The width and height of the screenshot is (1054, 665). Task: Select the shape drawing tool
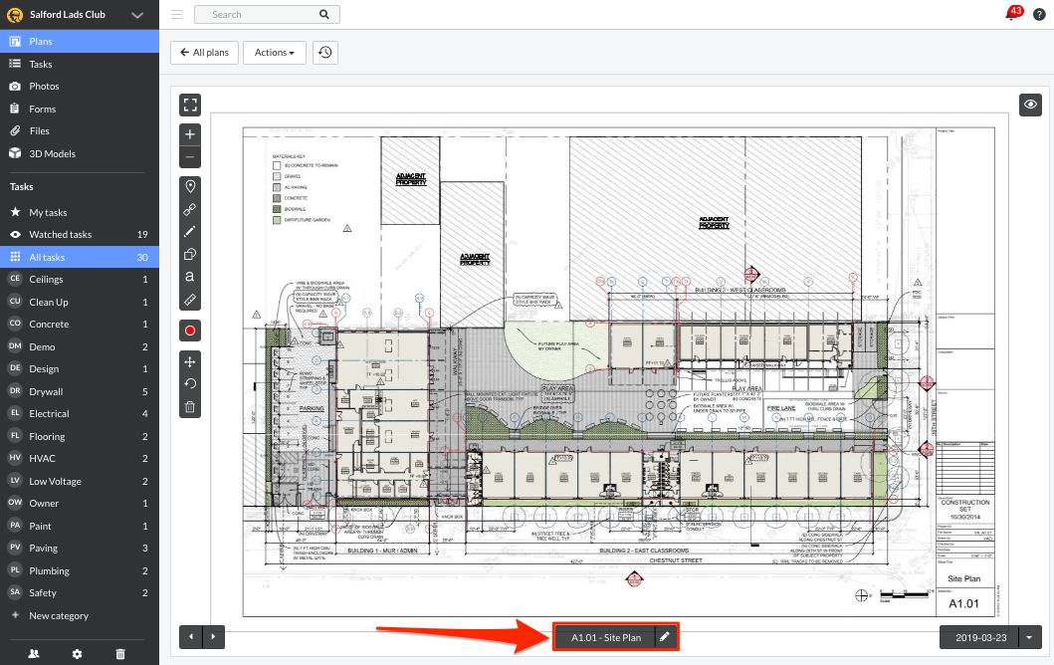(189, 254)
